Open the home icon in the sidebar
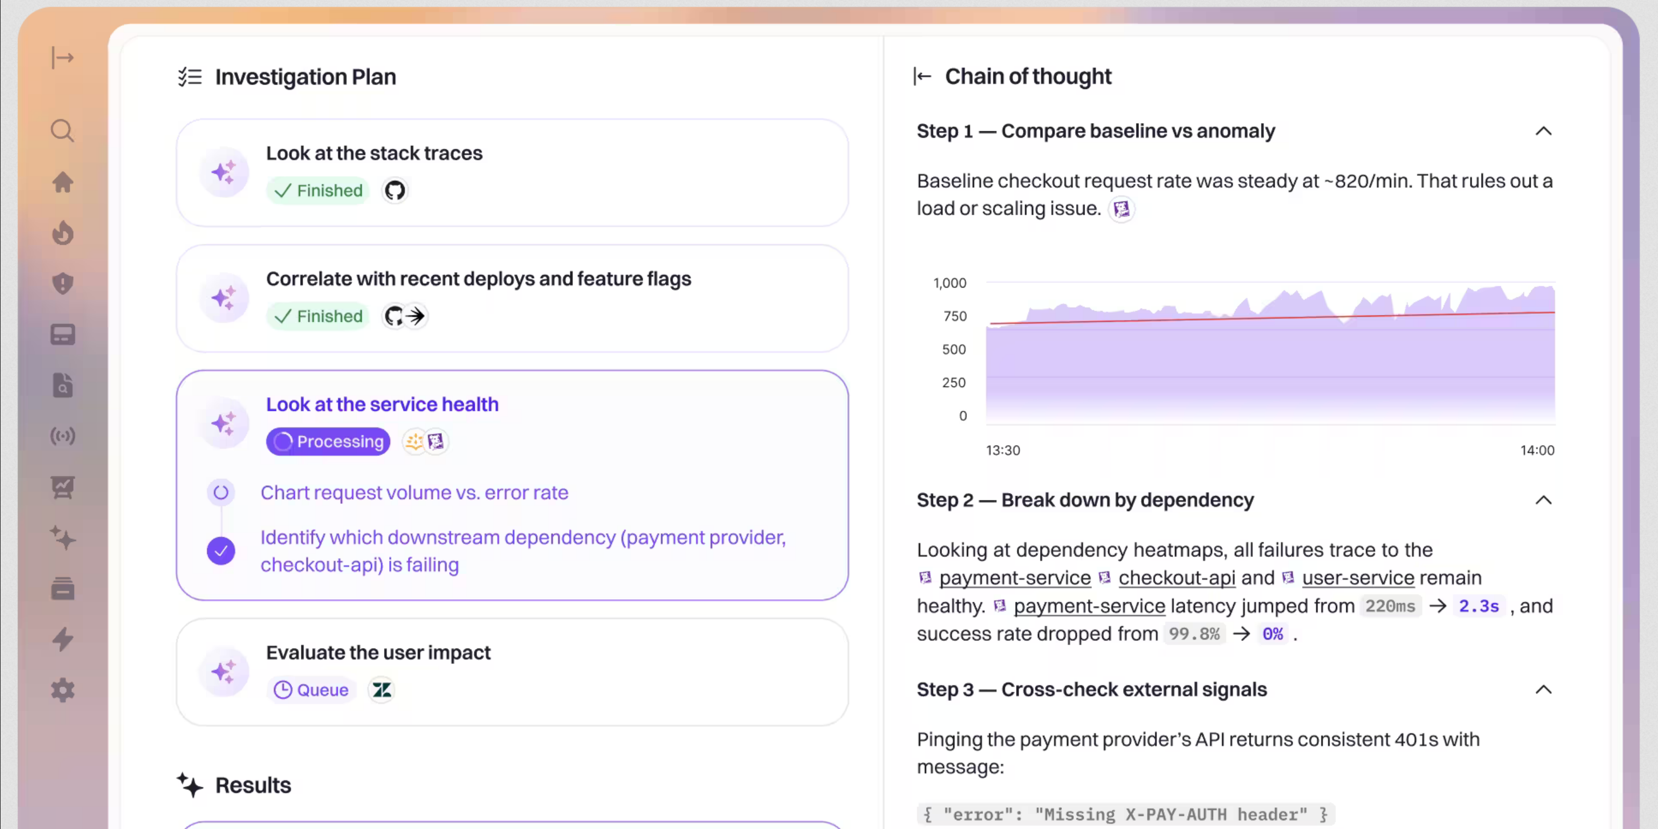This screenshot has height=829, width=1658. pos(62,182)
